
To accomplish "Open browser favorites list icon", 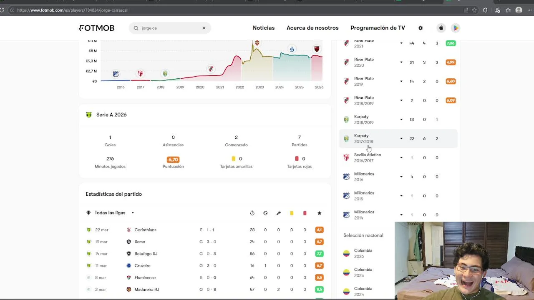I will (x=508, y=10).
